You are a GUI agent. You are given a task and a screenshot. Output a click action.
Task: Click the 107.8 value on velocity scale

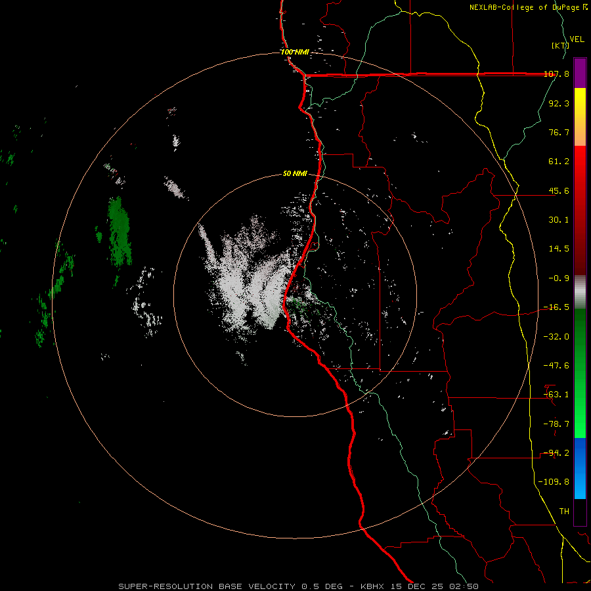557,74
